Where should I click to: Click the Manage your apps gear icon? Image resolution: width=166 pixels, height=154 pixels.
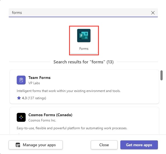click(x=18, y=145)
